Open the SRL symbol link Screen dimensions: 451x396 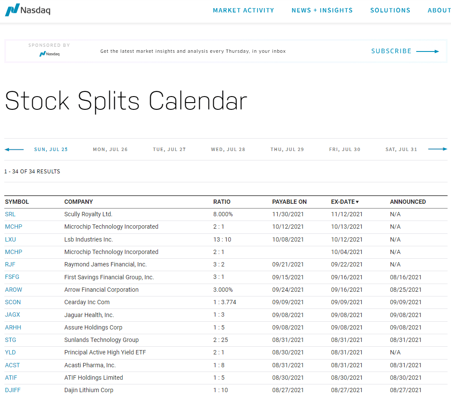click(10, 214)
